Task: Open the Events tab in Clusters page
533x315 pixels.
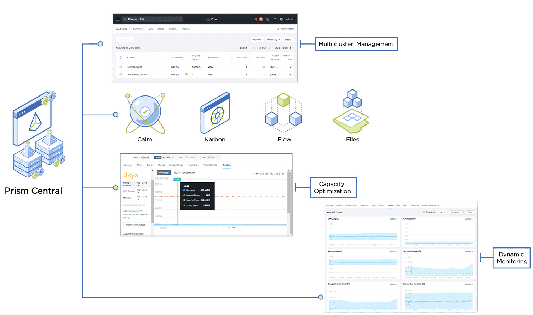Action: click(173, 29)
